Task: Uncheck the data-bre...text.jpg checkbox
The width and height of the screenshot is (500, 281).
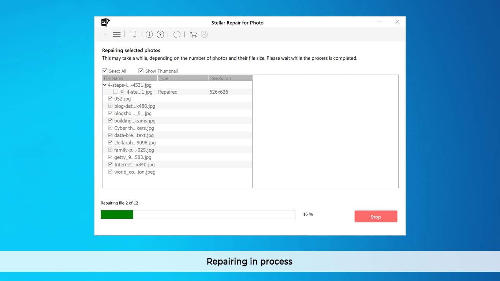Action: point(110,135)
